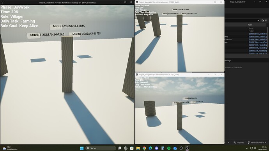Open the clock and date flyout

(x=262, y=148)
